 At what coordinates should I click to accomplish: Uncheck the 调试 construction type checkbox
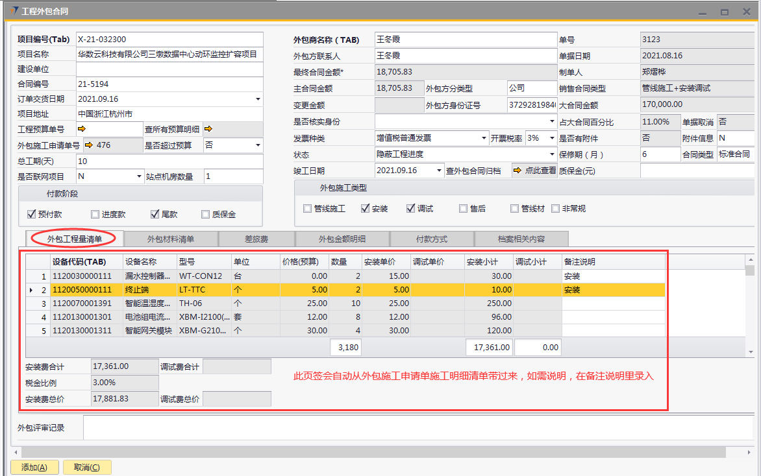pos(410,209)
